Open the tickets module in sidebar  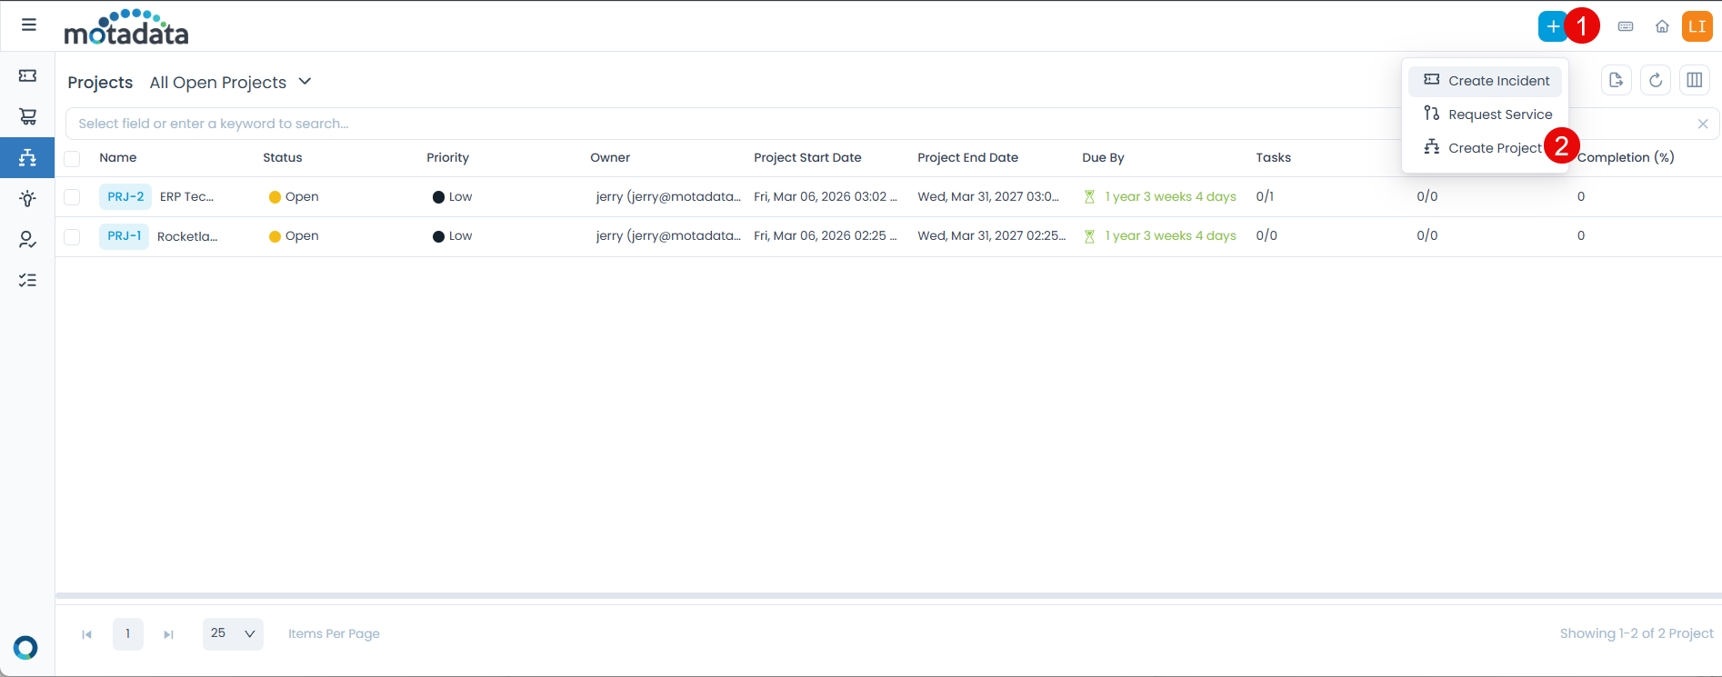tap(27, 76)
